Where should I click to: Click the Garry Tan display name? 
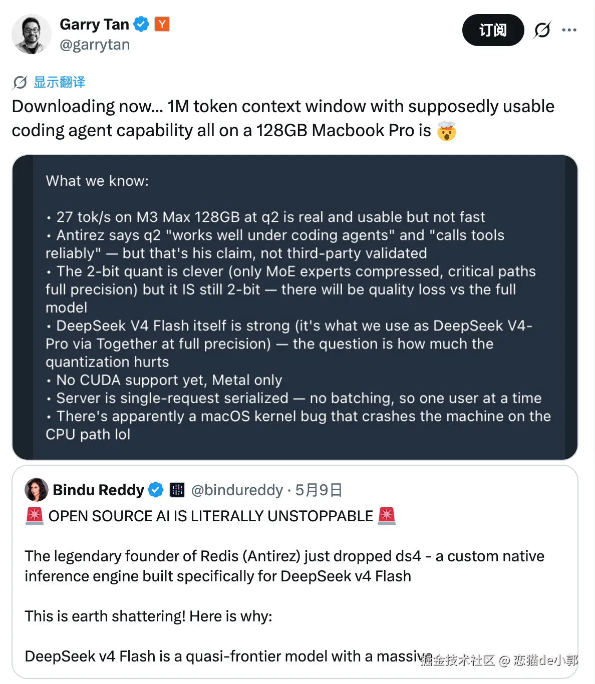[x=94, y=24]
